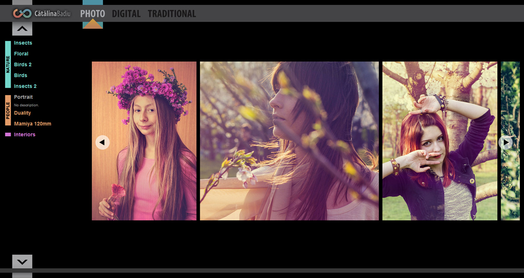Open the Birds 2 gallery
The image size is (524, 278).
point(23,65)
